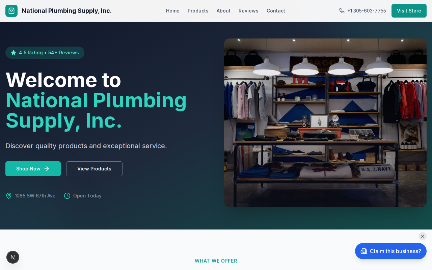Click the Discover quality products tagline
Image resolution: width=432 pixels, height=270 pixels.
coord(86,146)
